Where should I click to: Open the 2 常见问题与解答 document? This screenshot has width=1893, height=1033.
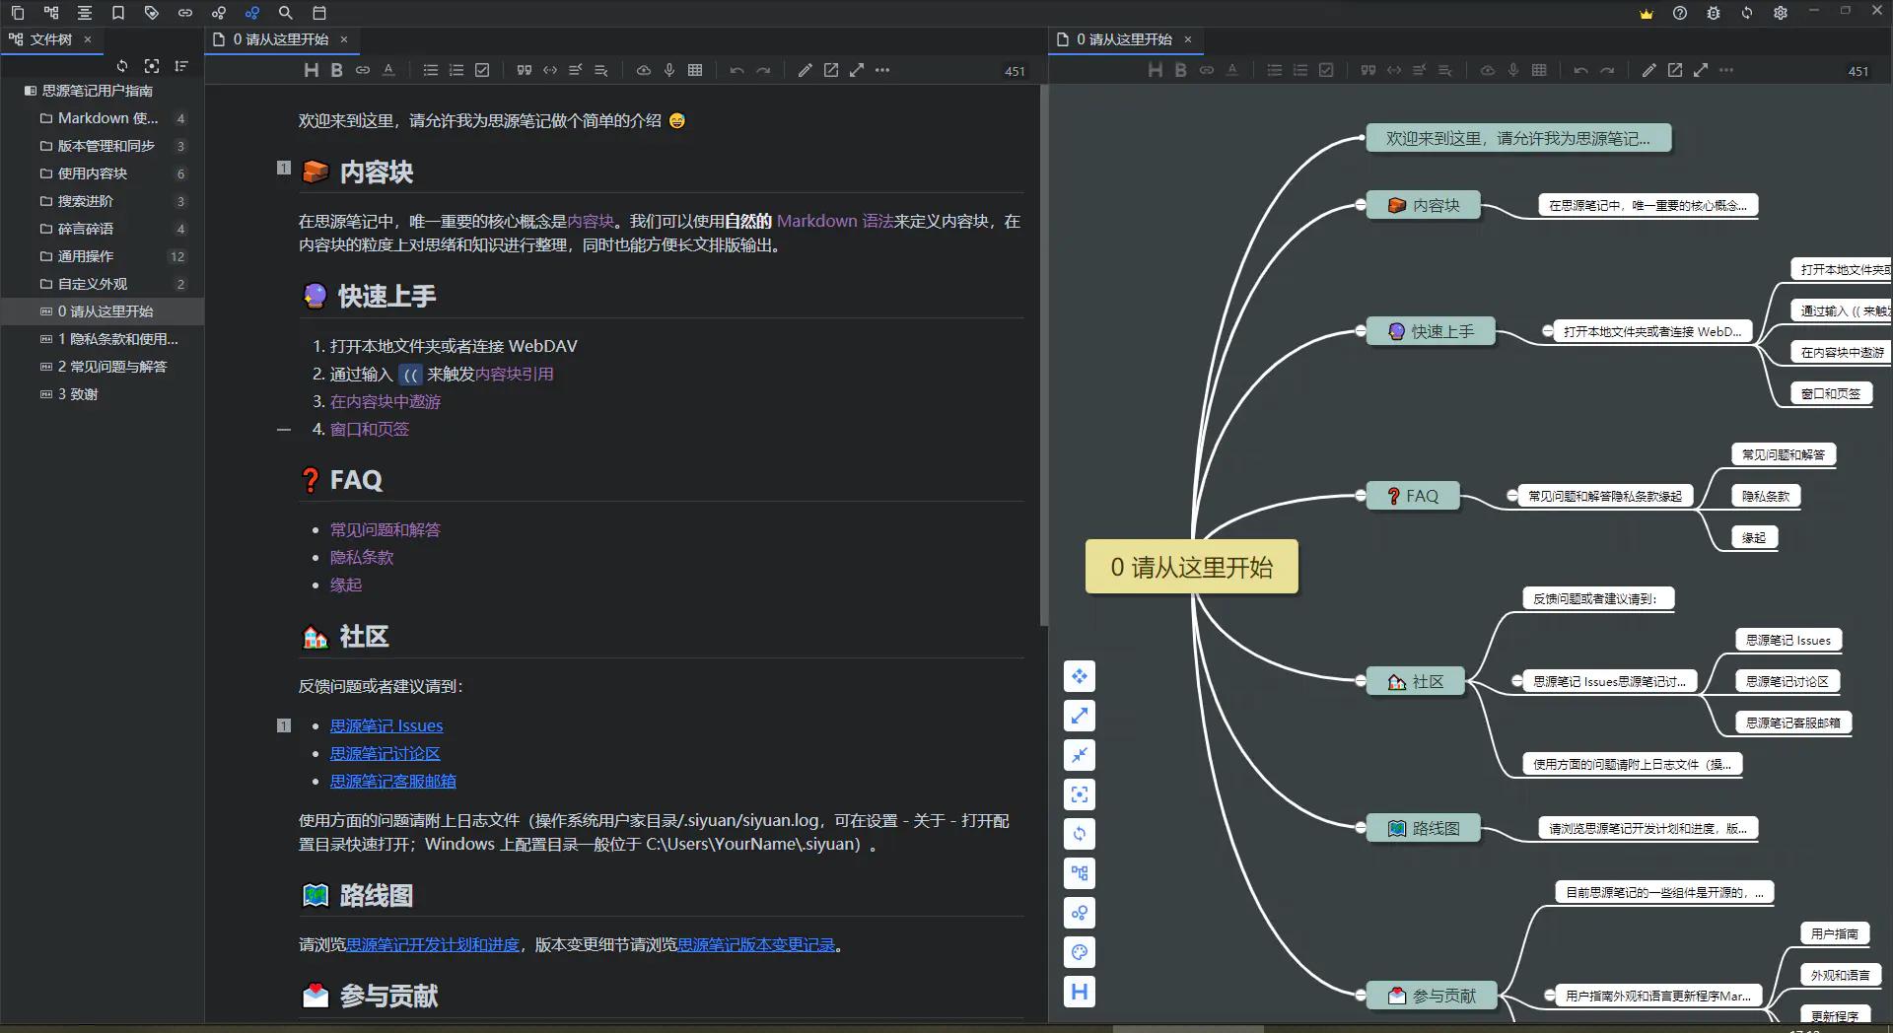pyautogui.click(x=103, y=367)
